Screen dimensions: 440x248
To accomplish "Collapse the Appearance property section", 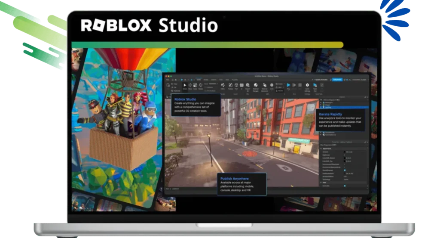I will click(321, 149).
